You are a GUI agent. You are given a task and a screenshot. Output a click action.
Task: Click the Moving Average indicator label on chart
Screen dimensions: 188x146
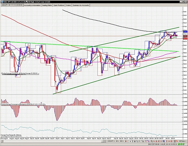[x=20, y=73]
